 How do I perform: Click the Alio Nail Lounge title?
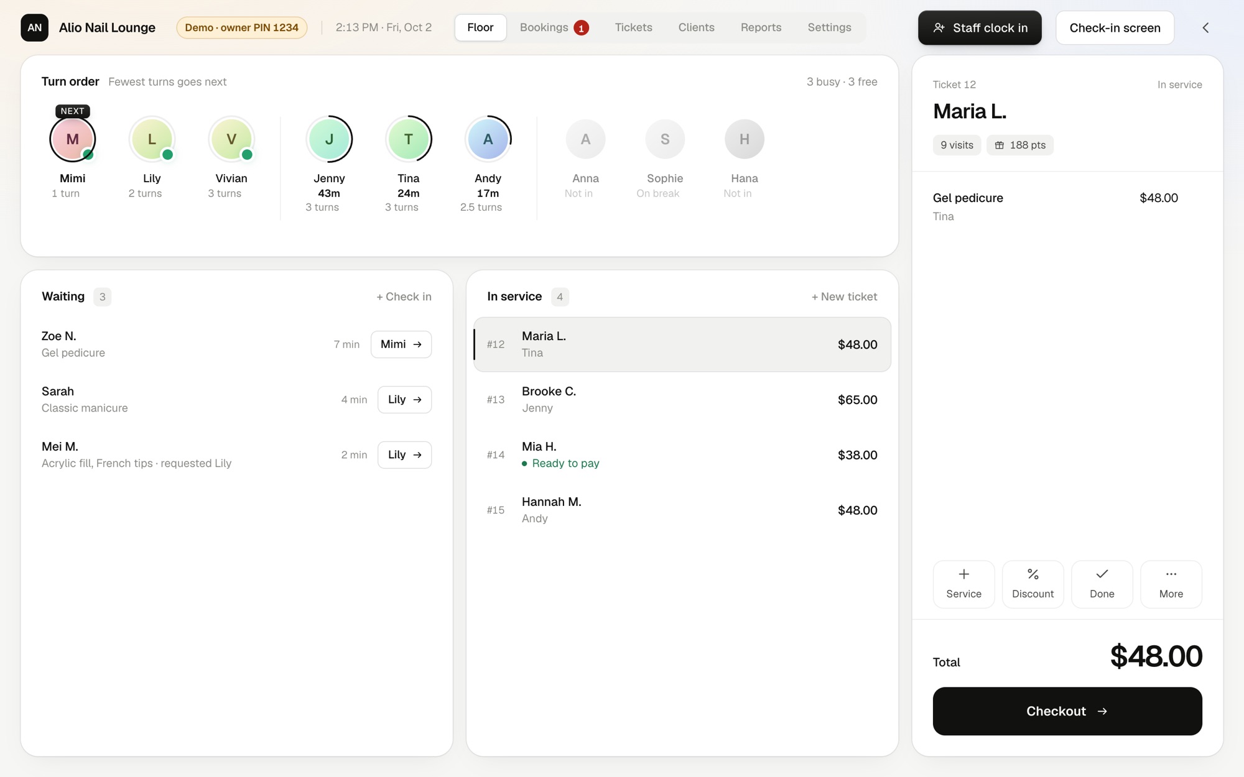pyautogui.click(x=107, y=27)
